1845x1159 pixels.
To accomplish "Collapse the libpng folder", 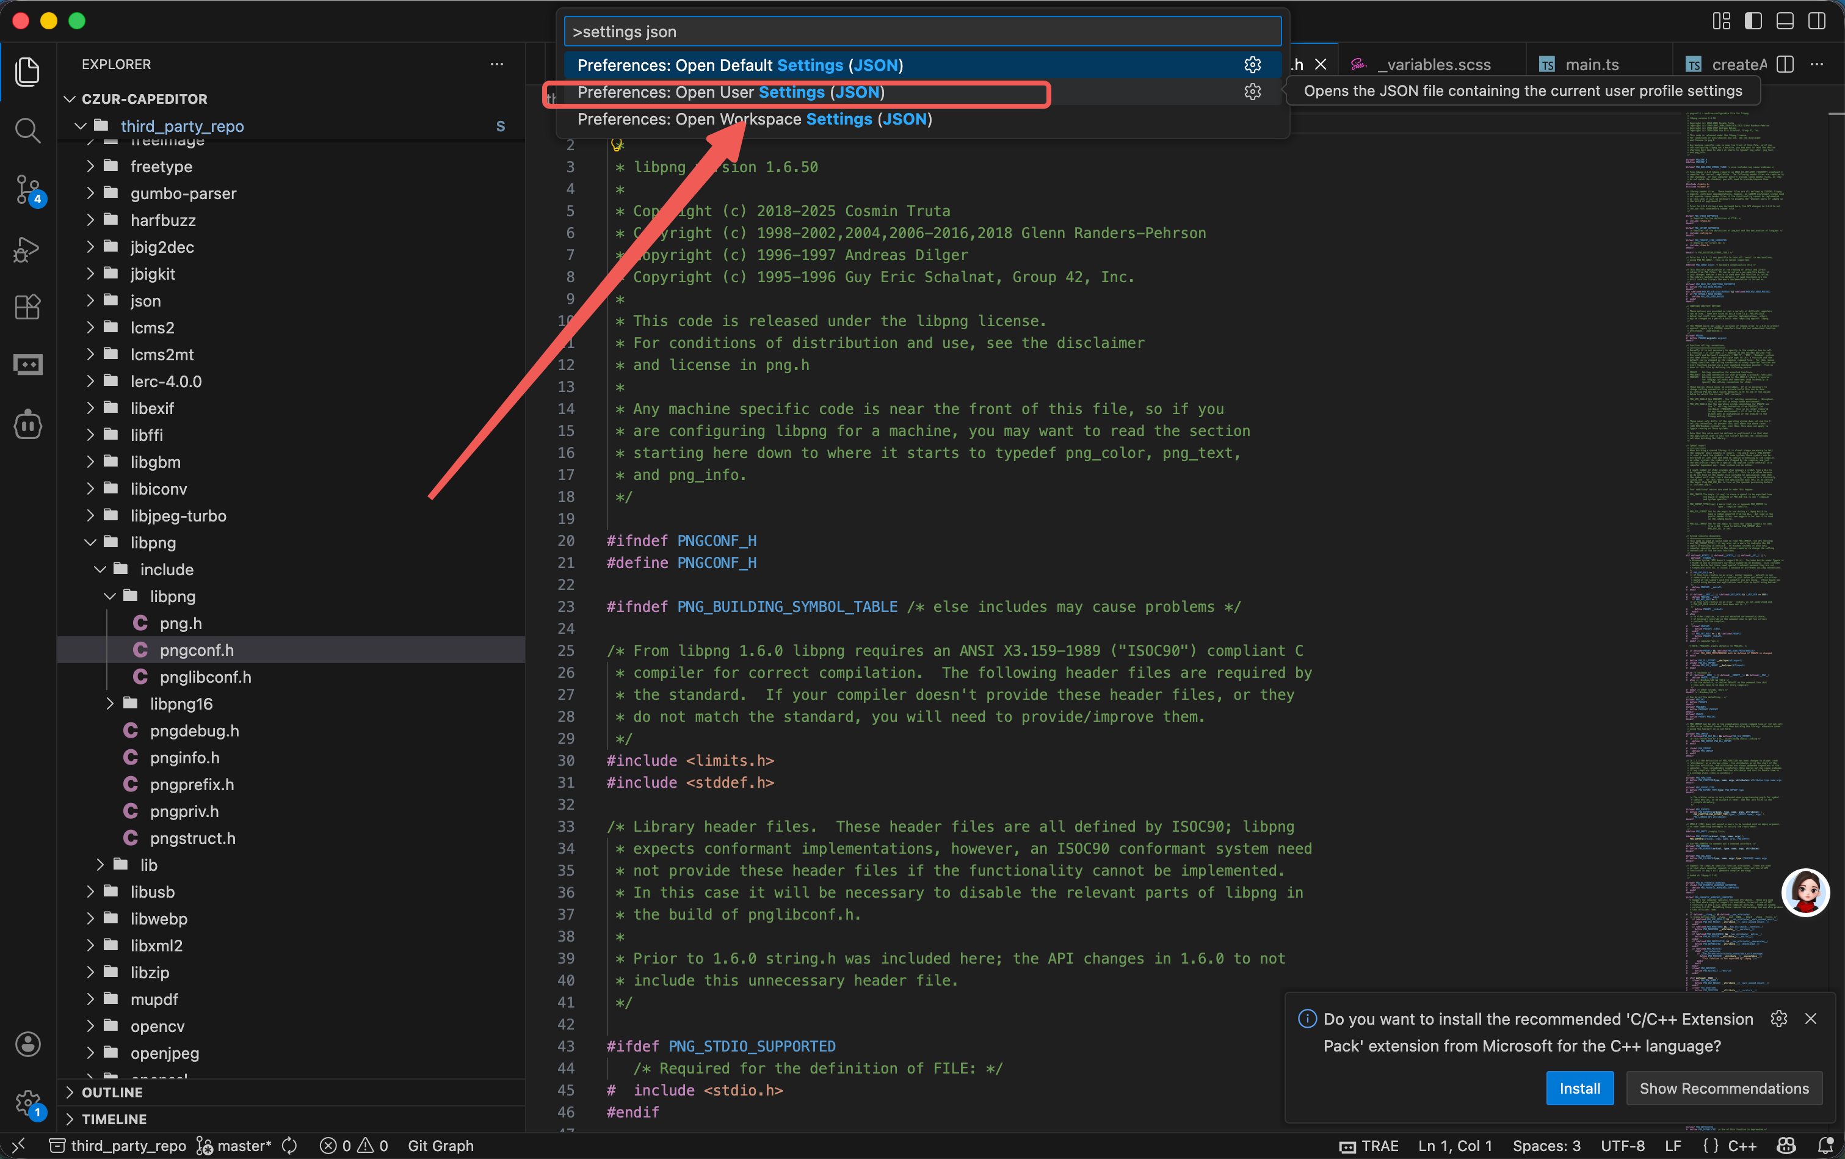I will click(x=153, y=543).
